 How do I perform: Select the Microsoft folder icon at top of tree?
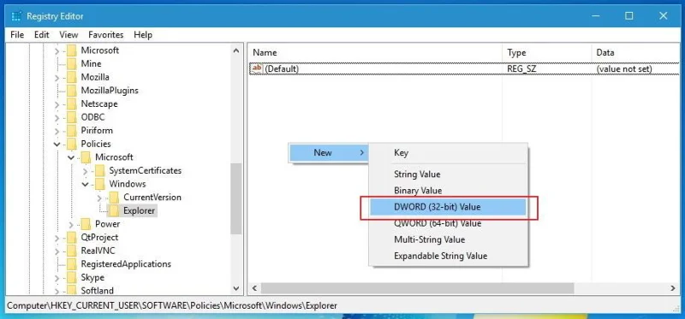(x=71, y=50)
